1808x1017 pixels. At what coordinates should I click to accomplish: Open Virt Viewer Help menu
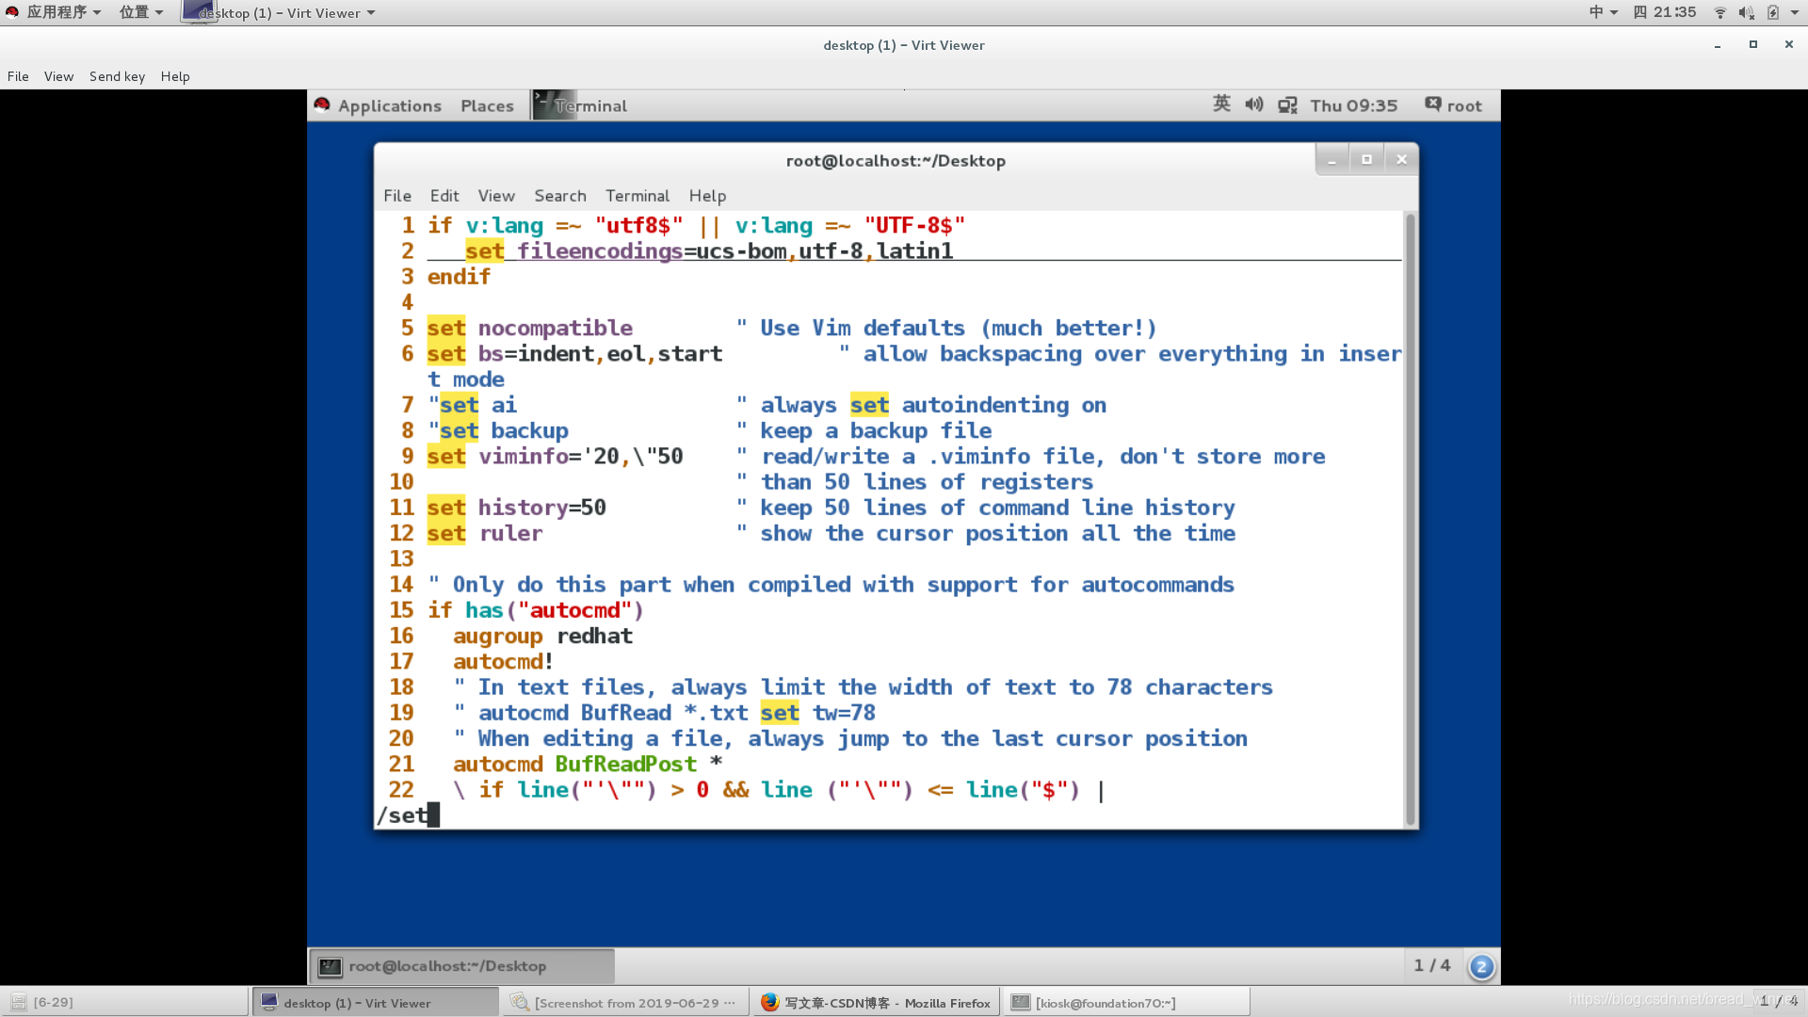pyautogui.click(x=175, y=76)
